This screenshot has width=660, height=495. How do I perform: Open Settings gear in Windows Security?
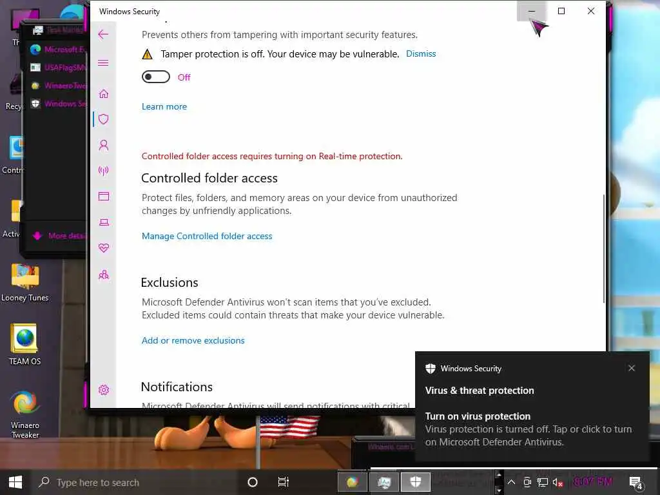[x=104, y=390]
